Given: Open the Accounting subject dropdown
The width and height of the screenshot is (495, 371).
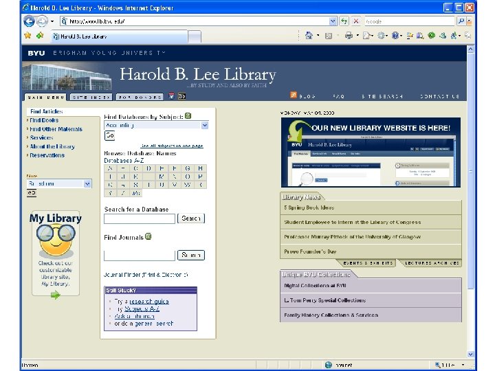Looking at the screenshot, I should tap(156, 125).
